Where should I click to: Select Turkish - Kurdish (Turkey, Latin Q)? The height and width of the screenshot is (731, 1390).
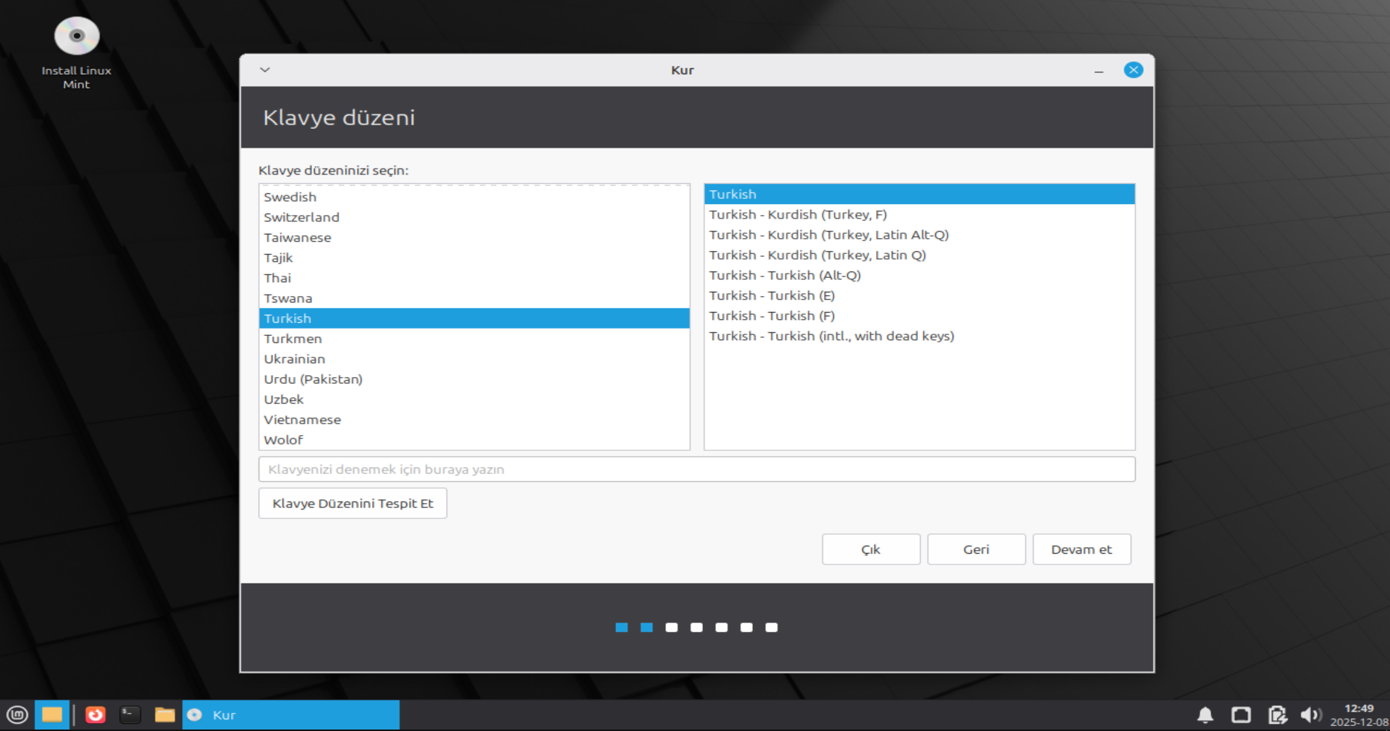click(x=817, y=255)
